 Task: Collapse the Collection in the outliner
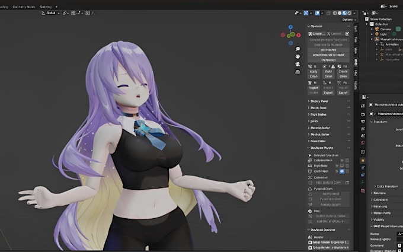(367, 24)
